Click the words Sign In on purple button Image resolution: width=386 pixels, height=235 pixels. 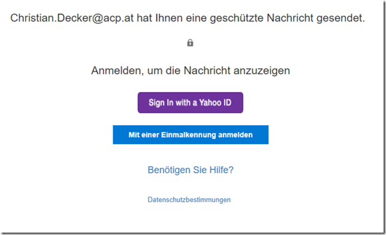161,103
